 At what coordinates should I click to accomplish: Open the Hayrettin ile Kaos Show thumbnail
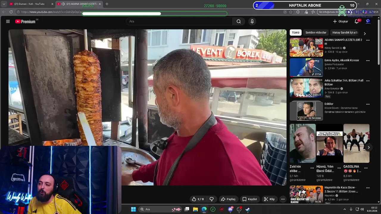click(306, 195)
